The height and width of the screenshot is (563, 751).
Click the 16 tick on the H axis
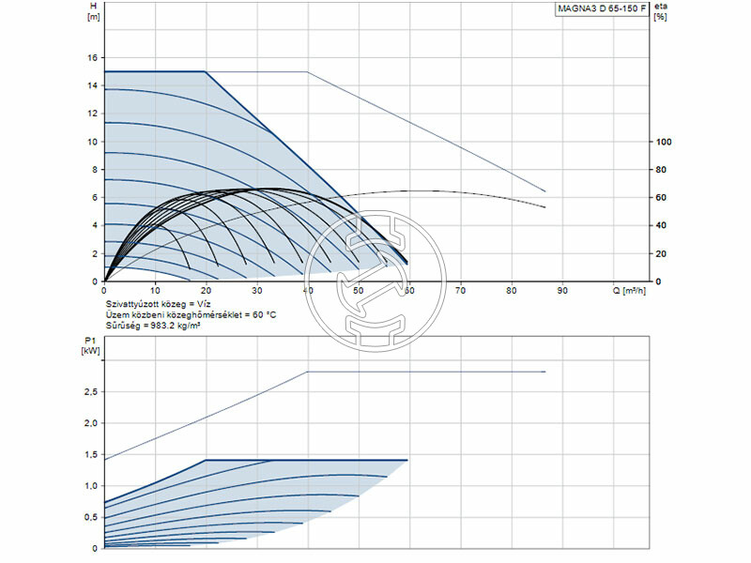tap(92, 57)
